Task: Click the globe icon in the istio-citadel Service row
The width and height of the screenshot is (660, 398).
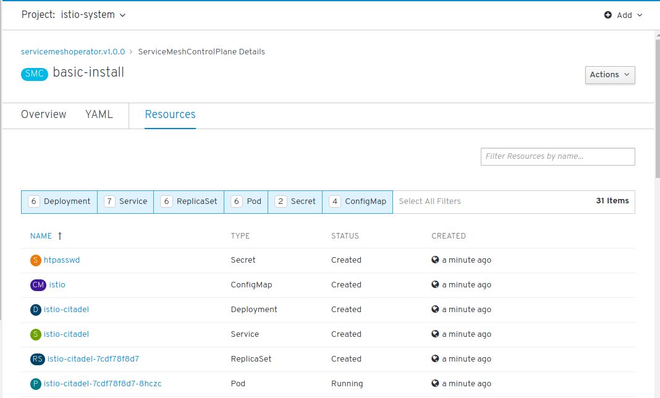Action: (x=435, y=334)
